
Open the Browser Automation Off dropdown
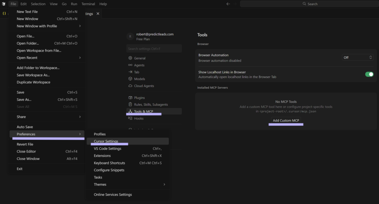coord(358,57)
